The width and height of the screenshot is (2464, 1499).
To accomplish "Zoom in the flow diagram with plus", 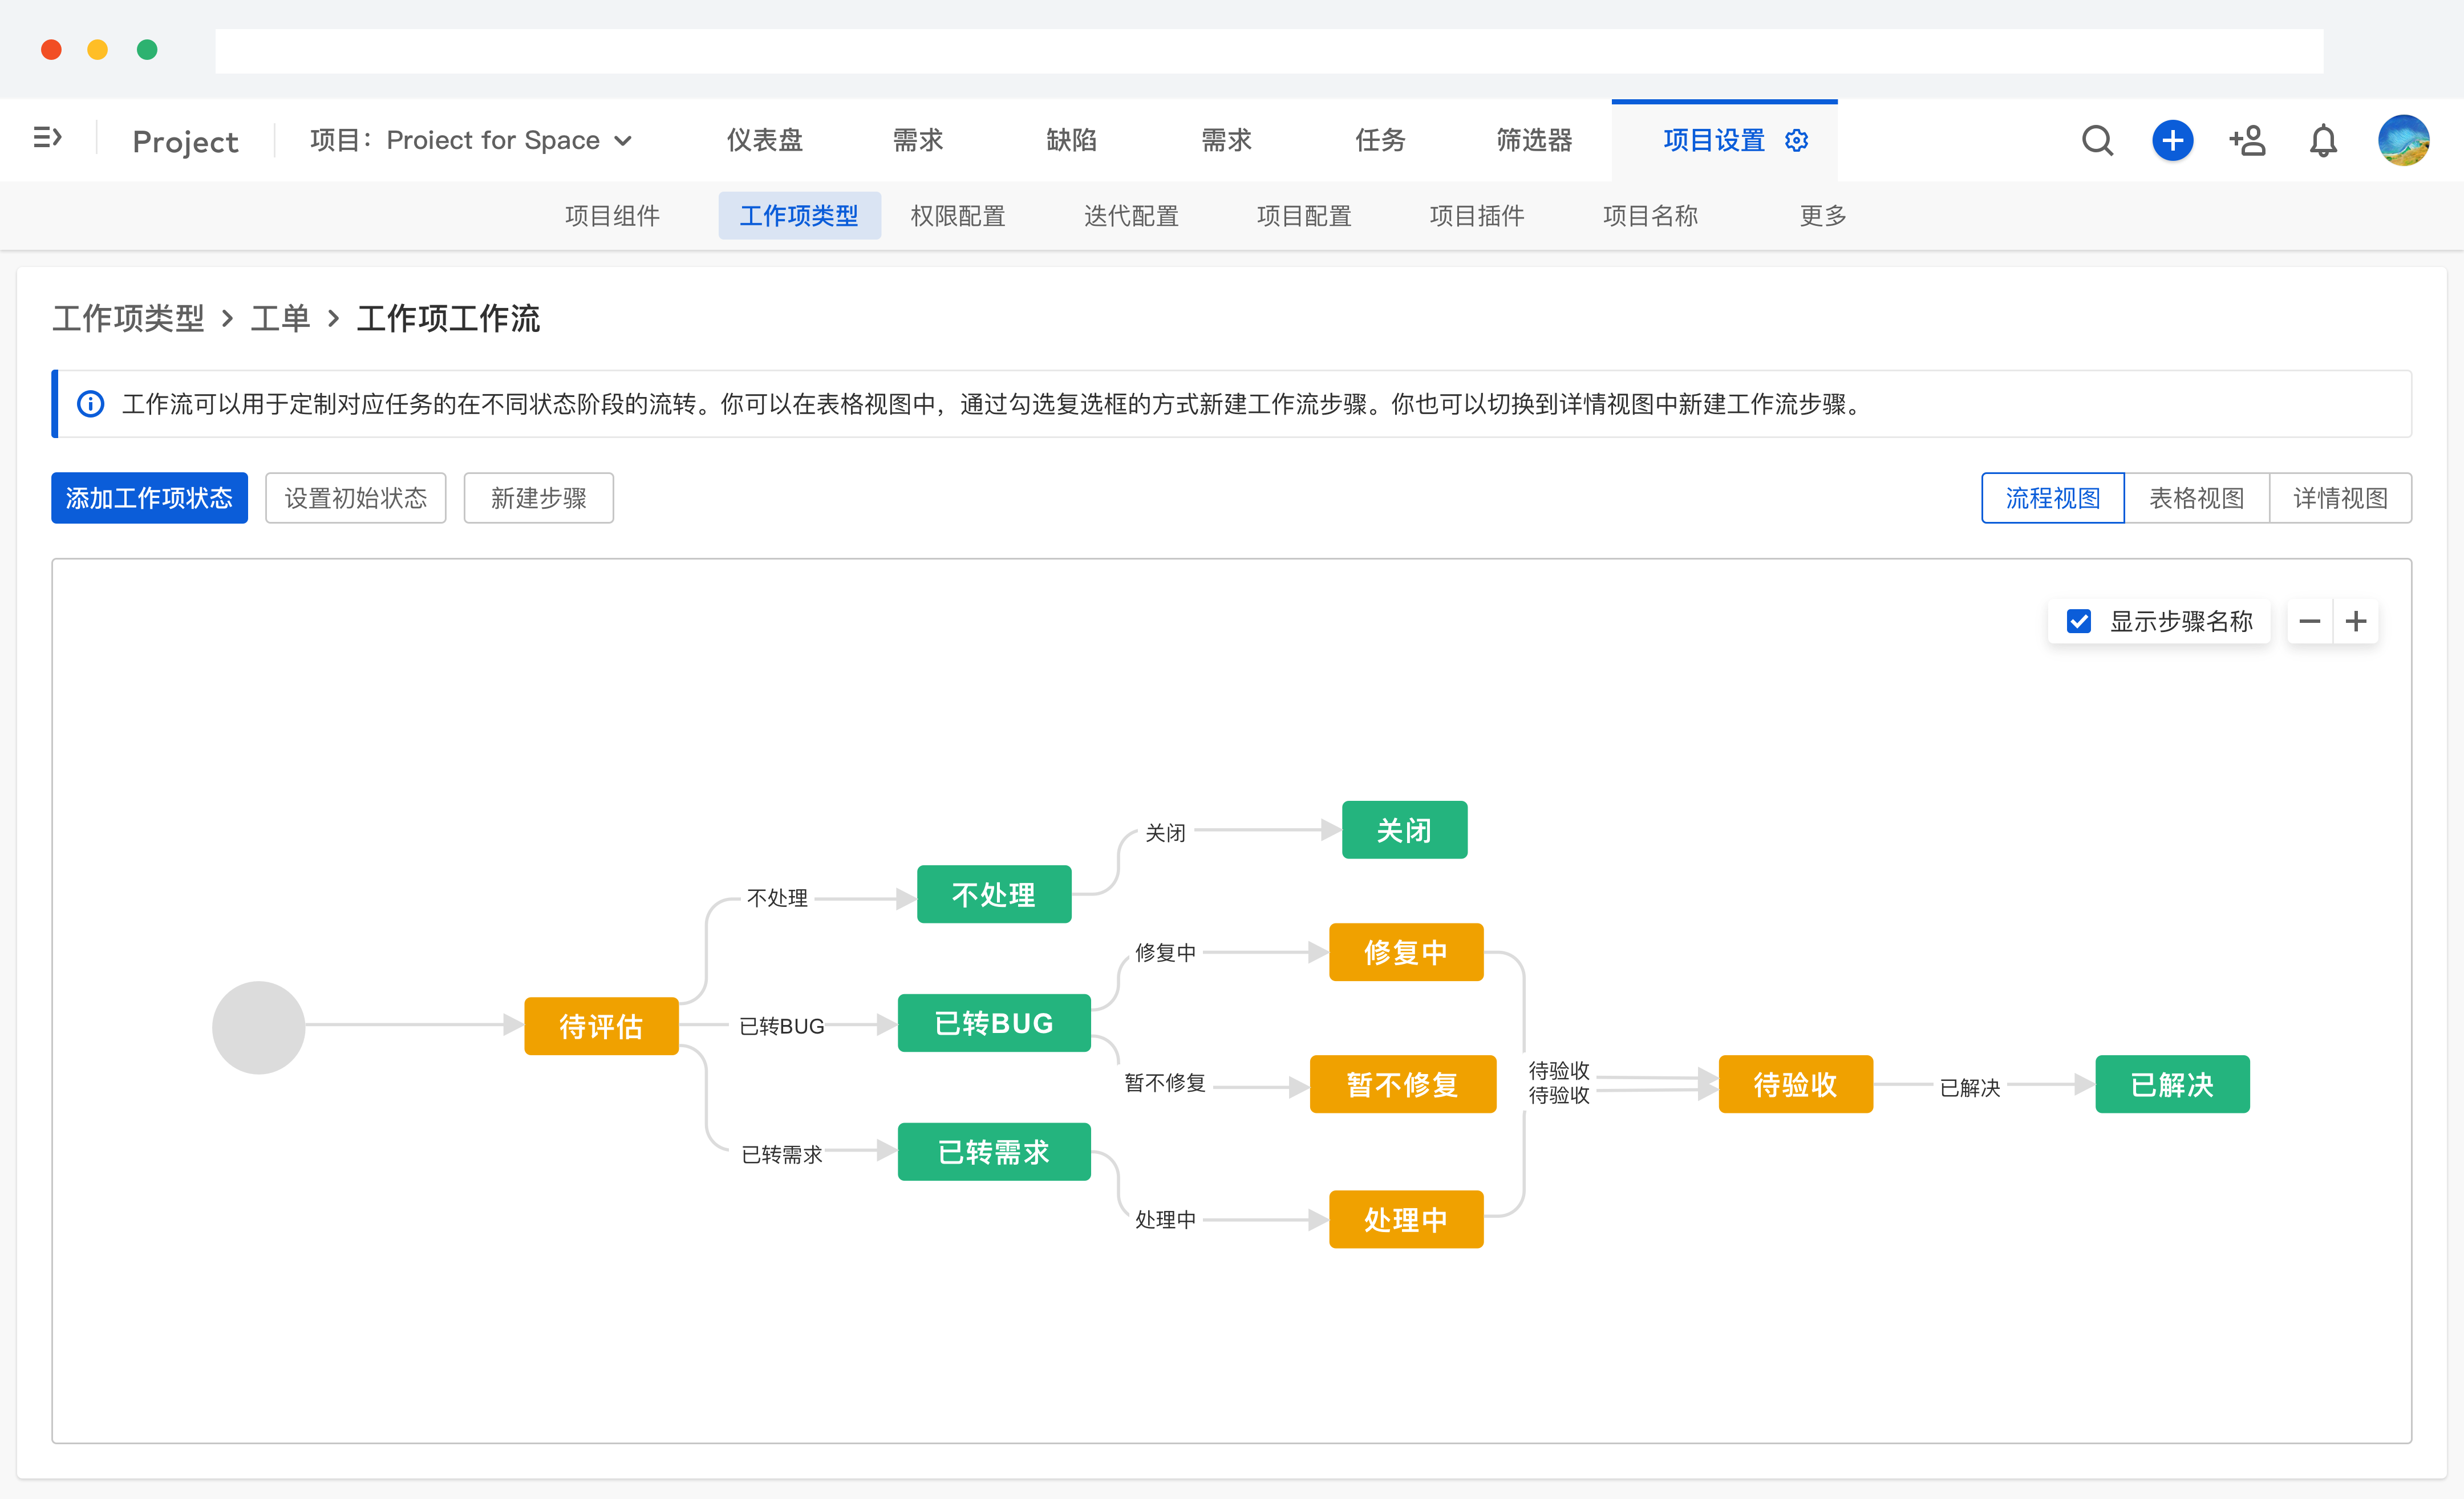I will pos(2356,621).
